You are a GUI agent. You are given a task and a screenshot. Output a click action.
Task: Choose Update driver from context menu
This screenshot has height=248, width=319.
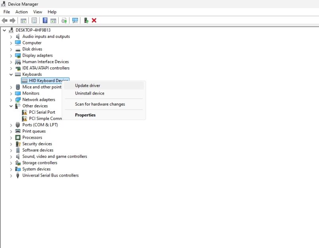click(x=87, y=85)
